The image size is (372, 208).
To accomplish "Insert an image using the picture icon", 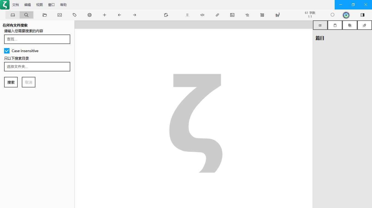I will [232, 15].
